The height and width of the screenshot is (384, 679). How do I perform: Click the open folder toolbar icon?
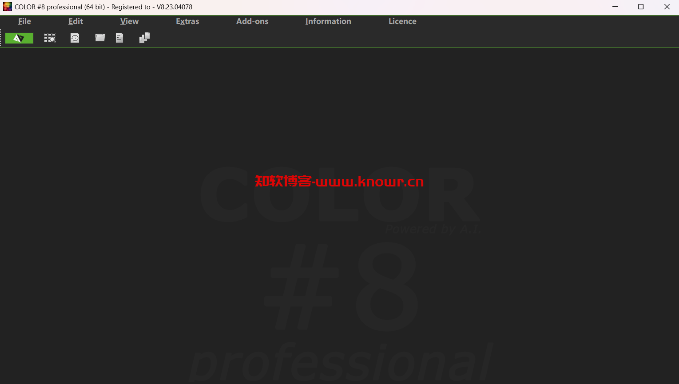point(100,38)
